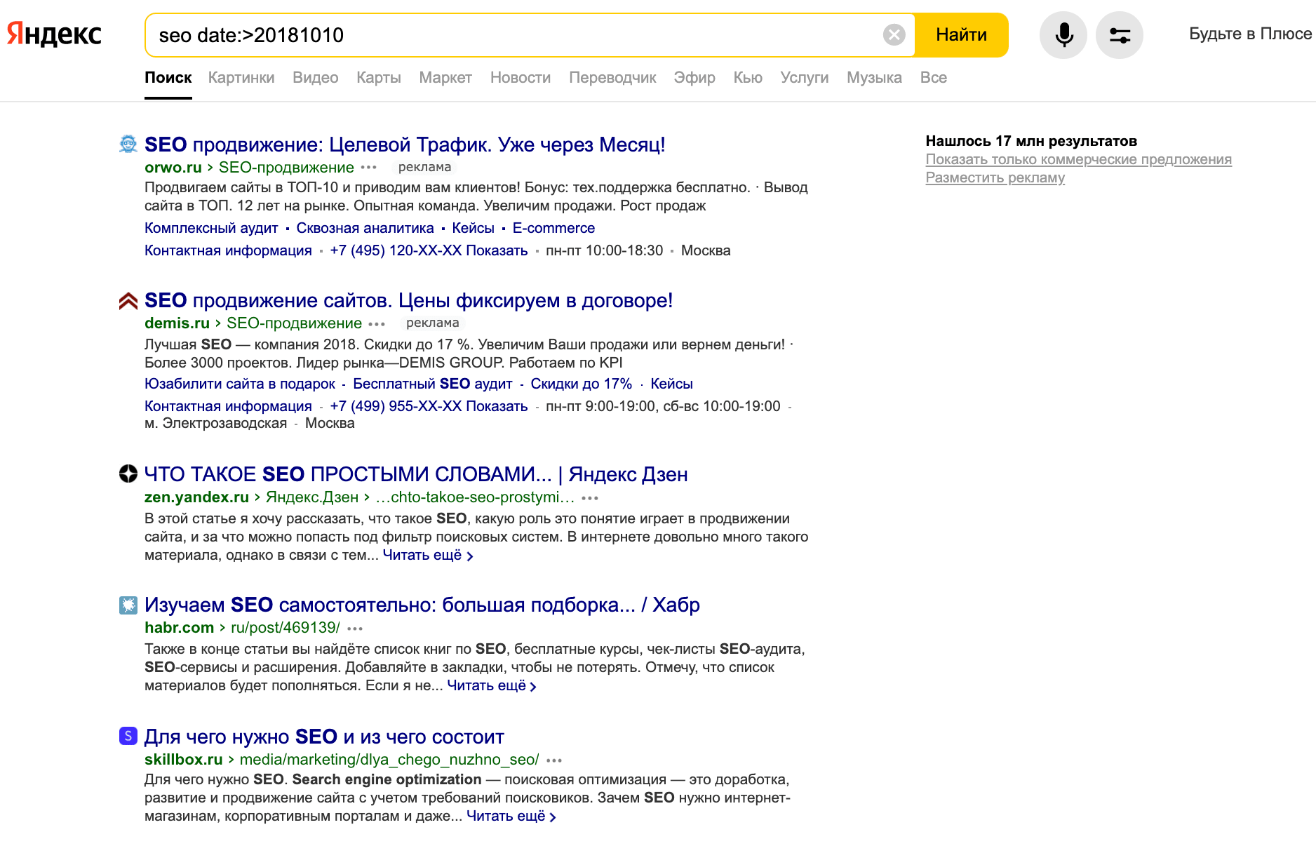
Task: Open Кейсы sitelink under demis.ru
Action: click(671, 384)
